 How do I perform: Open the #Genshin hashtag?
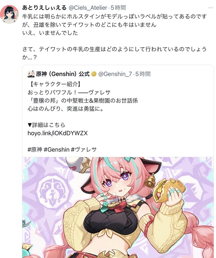click(57, 149)
